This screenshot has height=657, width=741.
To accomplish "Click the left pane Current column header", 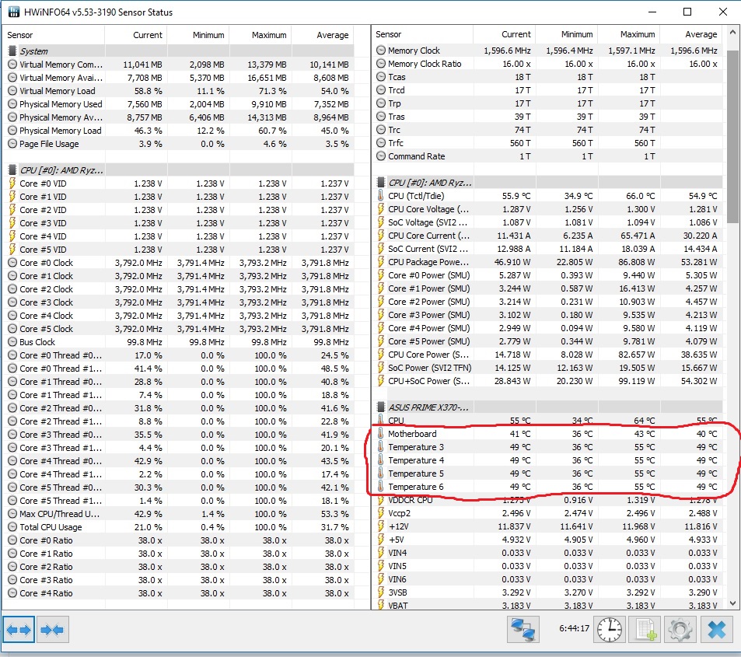I will tap(135, 35).
